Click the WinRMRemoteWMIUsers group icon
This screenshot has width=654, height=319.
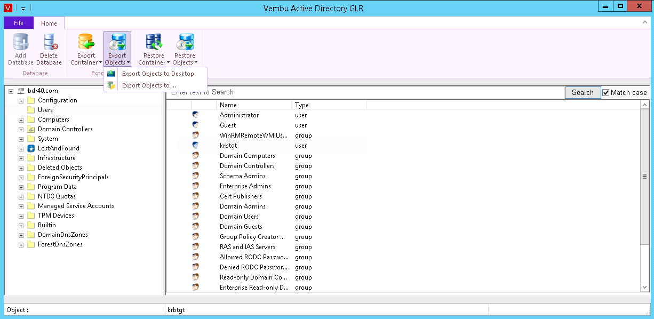coord(196,135)
